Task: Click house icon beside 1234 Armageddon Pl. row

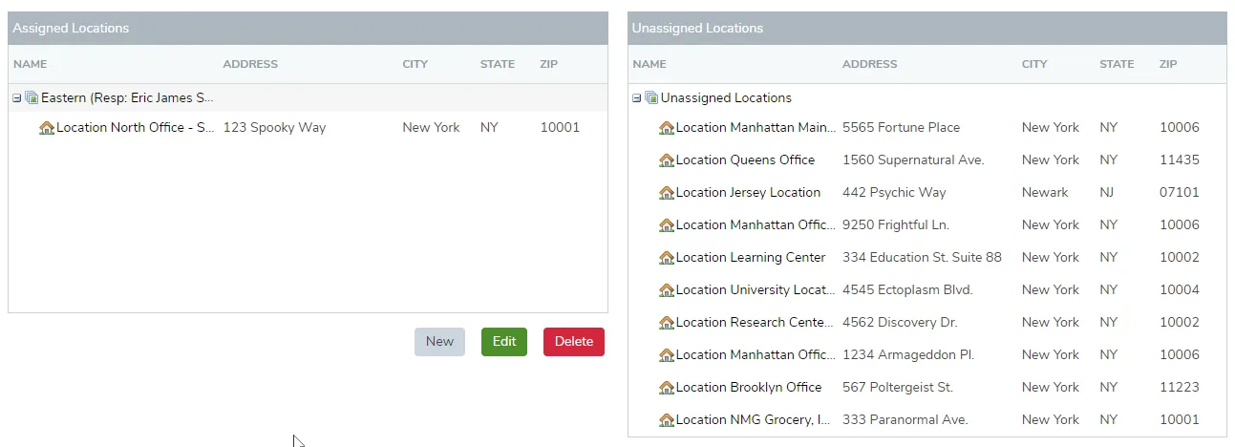Action: tap(667, 355)
